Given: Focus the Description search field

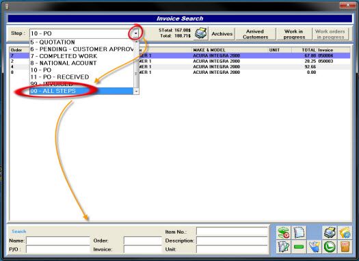Looking at the screenshot, I should coord(232,241).
